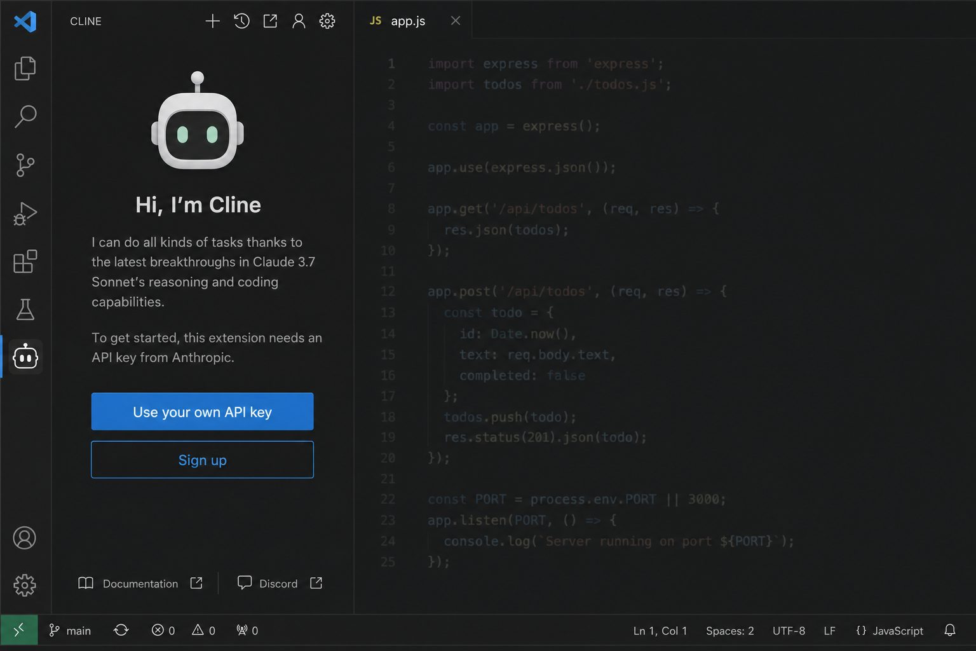Viewport: 976px width, 651px height.
Task: Click the app.listen(PORT line
Action: [522, 520]
